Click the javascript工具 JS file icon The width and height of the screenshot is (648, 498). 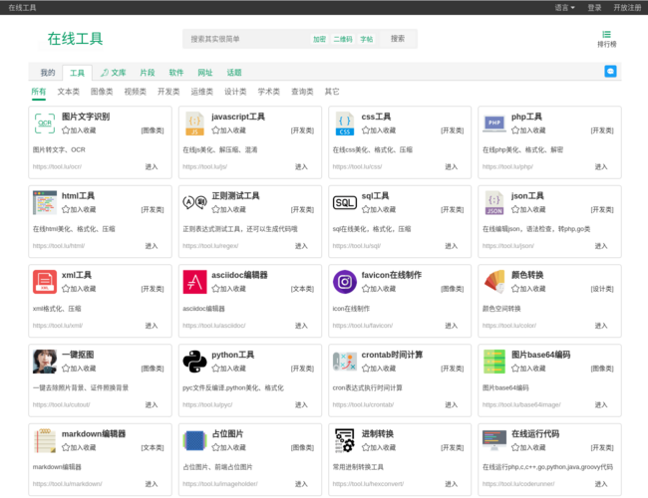pos(194,124)
